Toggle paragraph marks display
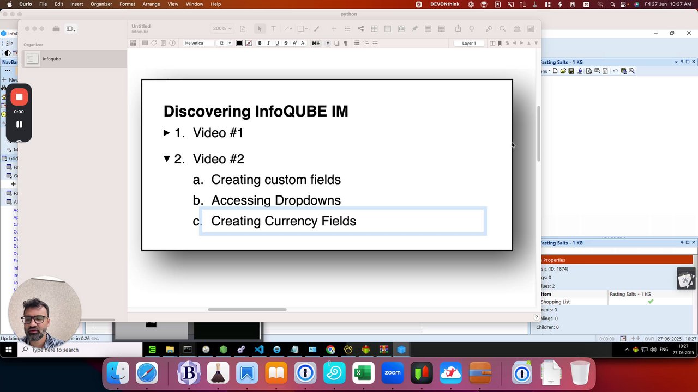This screenshot has width=698, height=392. pyautogui.click(x=345, y=43)
